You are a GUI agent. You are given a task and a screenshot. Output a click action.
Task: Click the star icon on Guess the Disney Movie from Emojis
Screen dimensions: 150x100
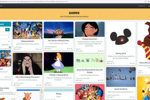click(82, 80)
